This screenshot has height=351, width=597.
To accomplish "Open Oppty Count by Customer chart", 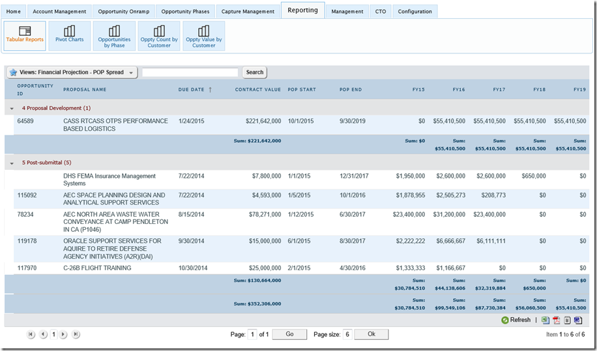I will pos(159,36).
